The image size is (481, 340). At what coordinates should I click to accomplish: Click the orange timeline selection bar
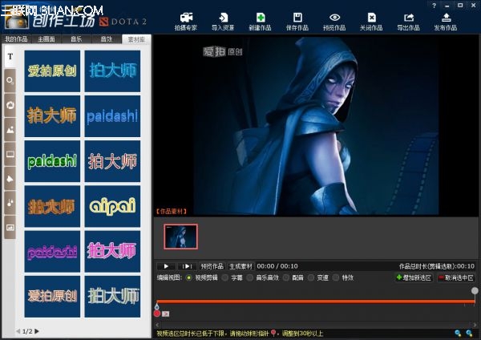pos(316,302)
